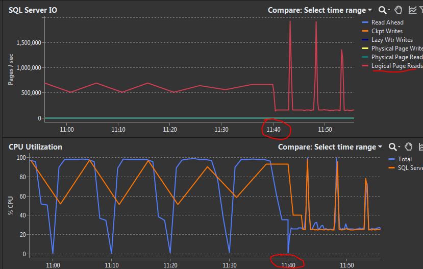Click the Logical Page Reads red swatch
The image size is (423, 269).
[x=365, y=65]
